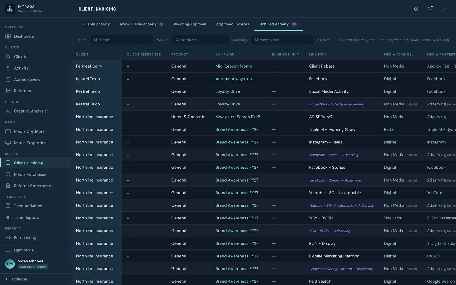Go to Time Activities
Screen dimensions: 456x285
click(x=35, y=206)
